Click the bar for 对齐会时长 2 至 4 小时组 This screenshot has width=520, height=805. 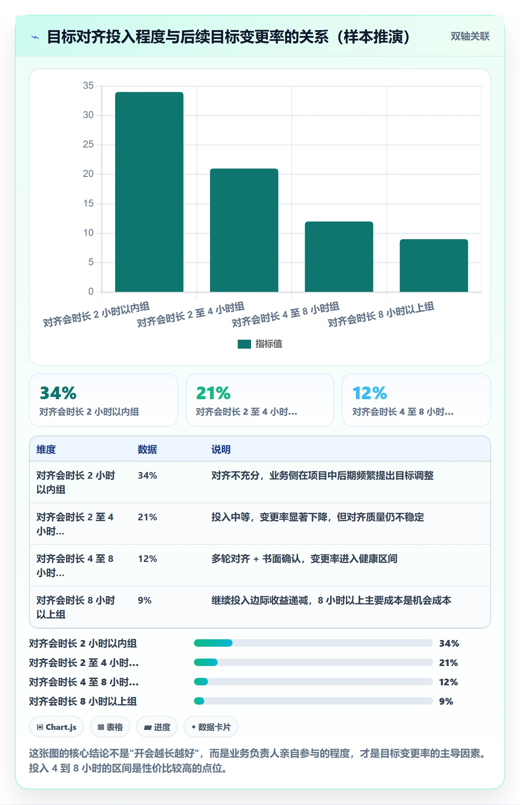244,230
